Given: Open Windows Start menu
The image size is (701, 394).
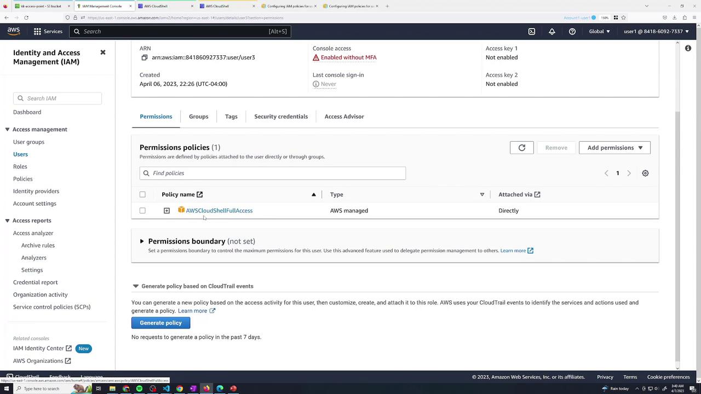Looking at the screenshot, I should 7,389.
